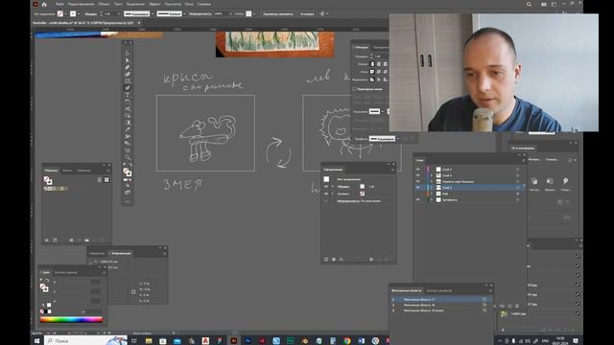Viewport: 614px width, 345px height.
Task: Click the highlighted active brush tool
Action: [128, 87]
